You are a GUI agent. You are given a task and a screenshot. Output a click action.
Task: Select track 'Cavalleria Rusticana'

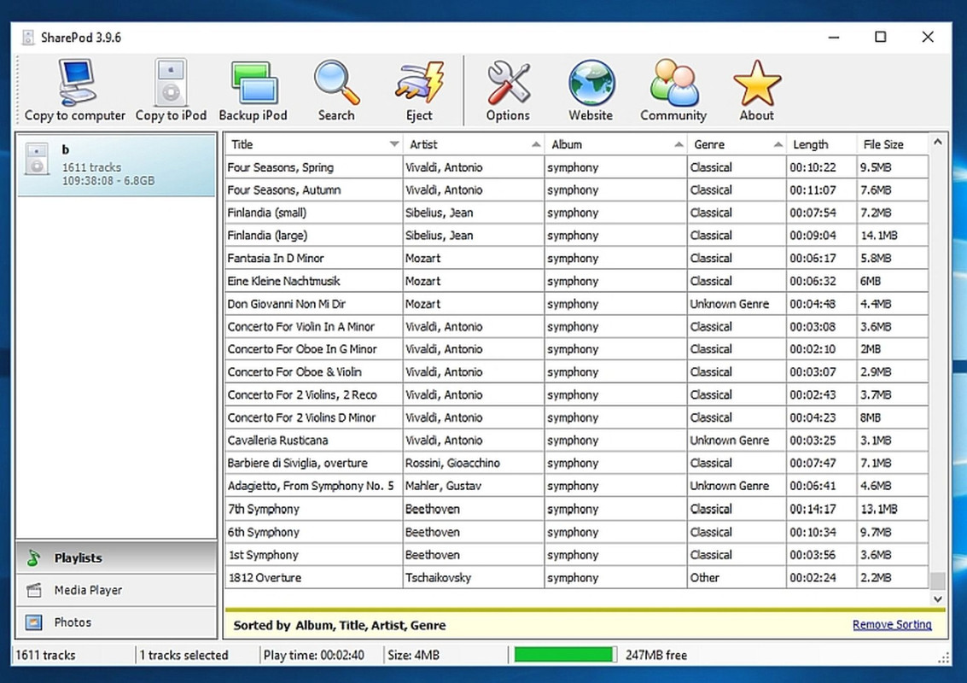point(577,441)
